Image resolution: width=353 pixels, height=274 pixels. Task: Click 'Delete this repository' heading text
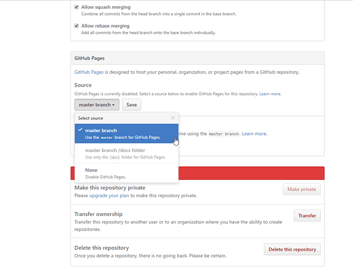point(102,248)
